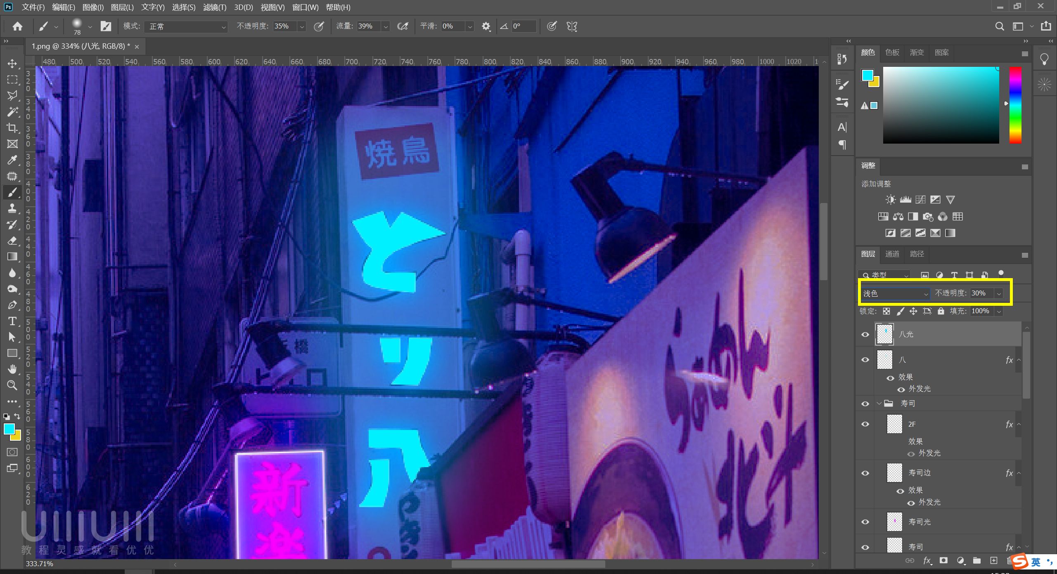The height and width of the screenshot is (574, 1057).
Task: Add a Levels adjustment
Action: click(905, 200)
